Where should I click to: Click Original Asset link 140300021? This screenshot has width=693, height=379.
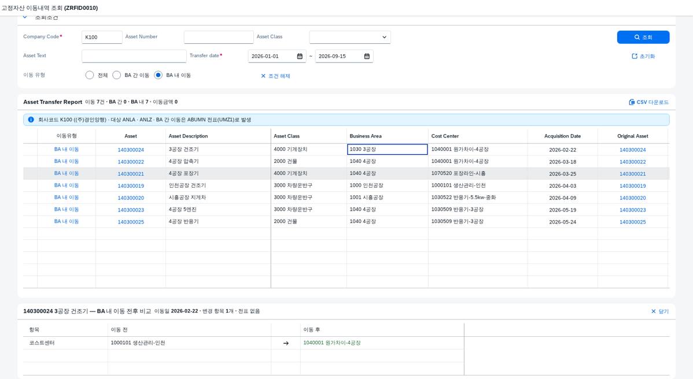pyautogui.click(x=632, y=173)
